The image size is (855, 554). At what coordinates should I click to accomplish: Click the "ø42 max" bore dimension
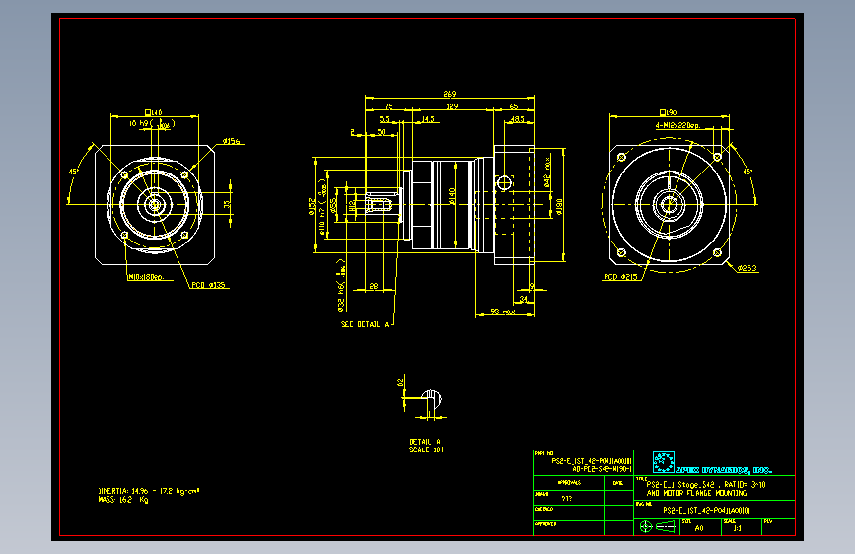547,172
